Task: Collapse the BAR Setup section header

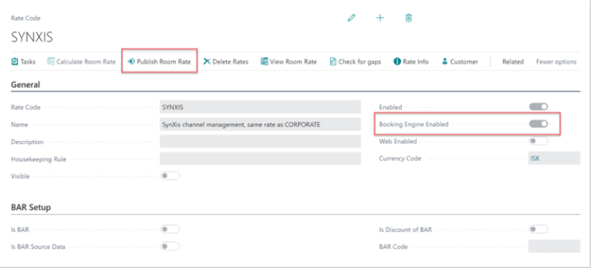Action: pyautogui.click(x=31, y=207)
